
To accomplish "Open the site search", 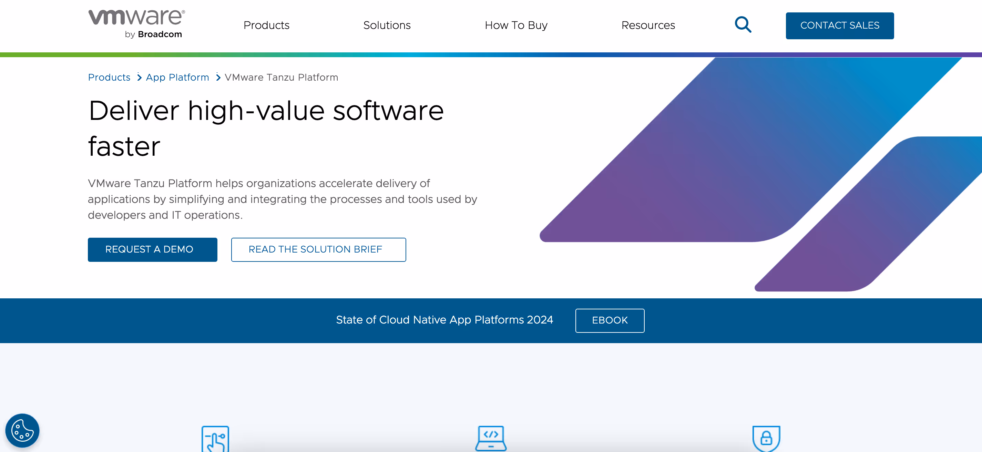I will click(x=743, y=24).
